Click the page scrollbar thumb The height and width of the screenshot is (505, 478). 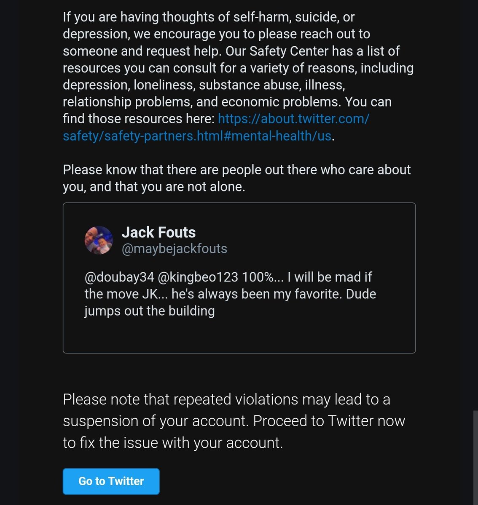pos(475,457)
